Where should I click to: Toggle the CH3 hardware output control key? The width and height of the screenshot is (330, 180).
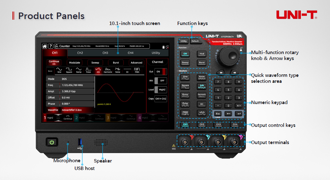tap(218, 124)
